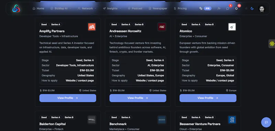The image size is (275, 131).
Task: Expand the BizMap AI dropdown chevron
Action: pos(70,8)
